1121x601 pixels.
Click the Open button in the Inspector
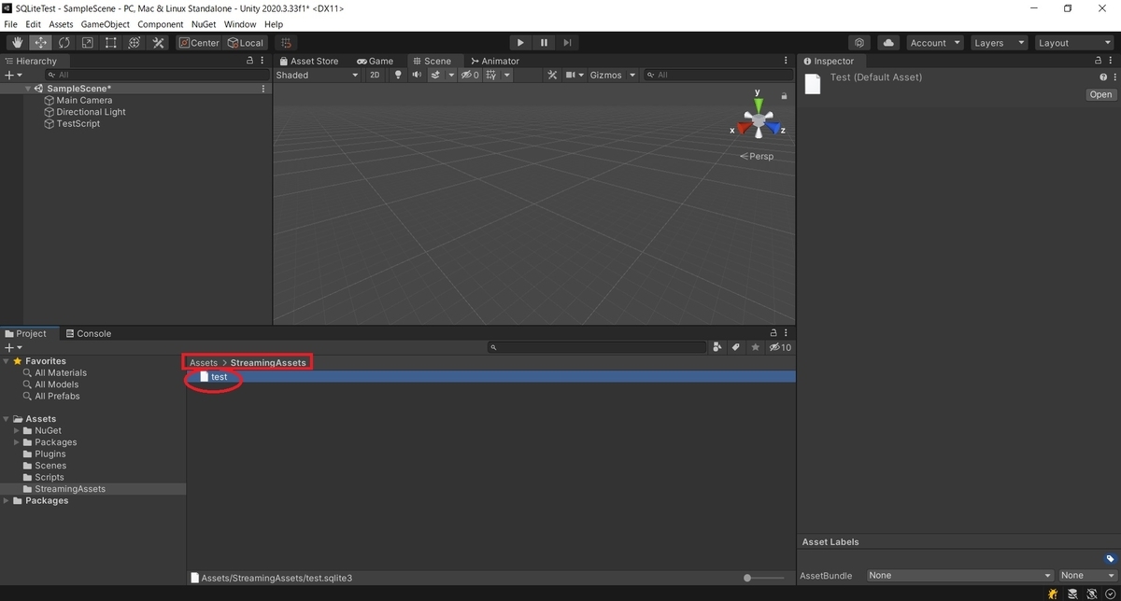(x=1100, y=94)
